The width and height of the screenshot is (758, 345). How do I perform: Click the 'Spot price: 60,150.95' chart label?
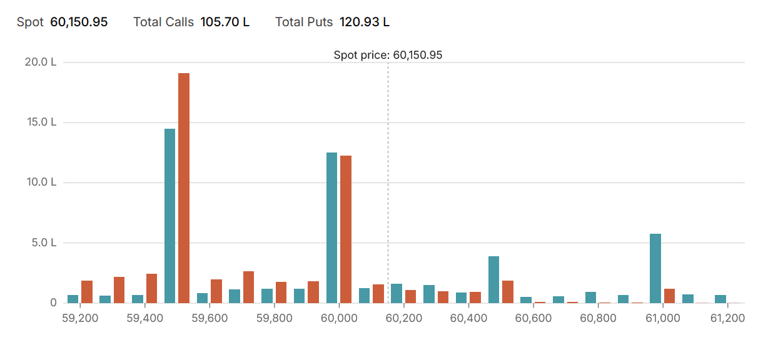(x=388, y=55)
